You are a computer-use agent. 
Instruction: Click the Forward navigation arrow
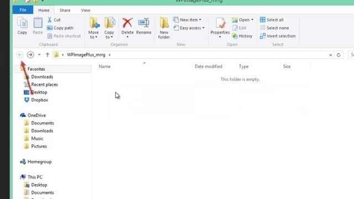[30, 55]
